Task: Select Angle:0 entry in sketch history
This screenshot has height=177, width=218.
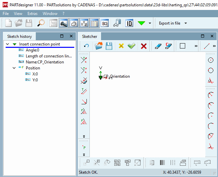Action: coord(32,50)
